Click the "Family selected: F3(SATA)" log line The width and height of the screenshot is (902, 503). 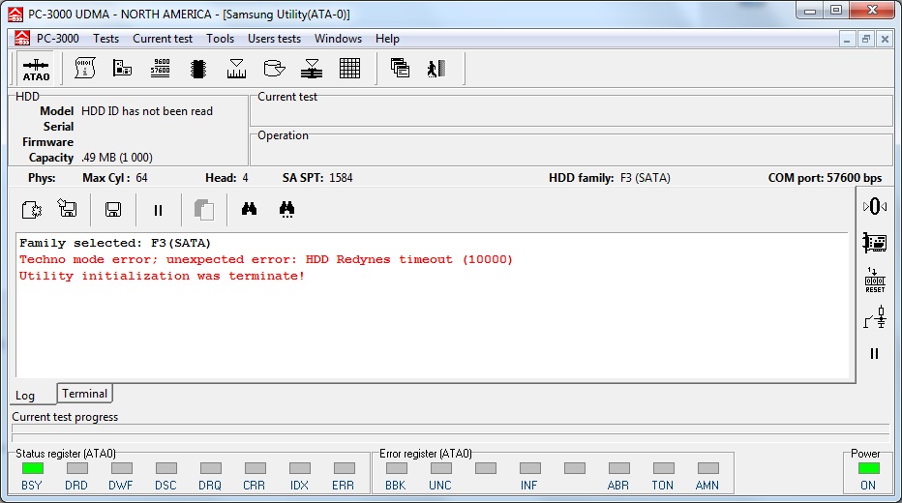[x=115, y=243]
